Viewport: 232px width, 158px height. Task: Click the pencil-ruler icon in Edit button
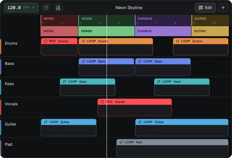[x=201, y=7]
